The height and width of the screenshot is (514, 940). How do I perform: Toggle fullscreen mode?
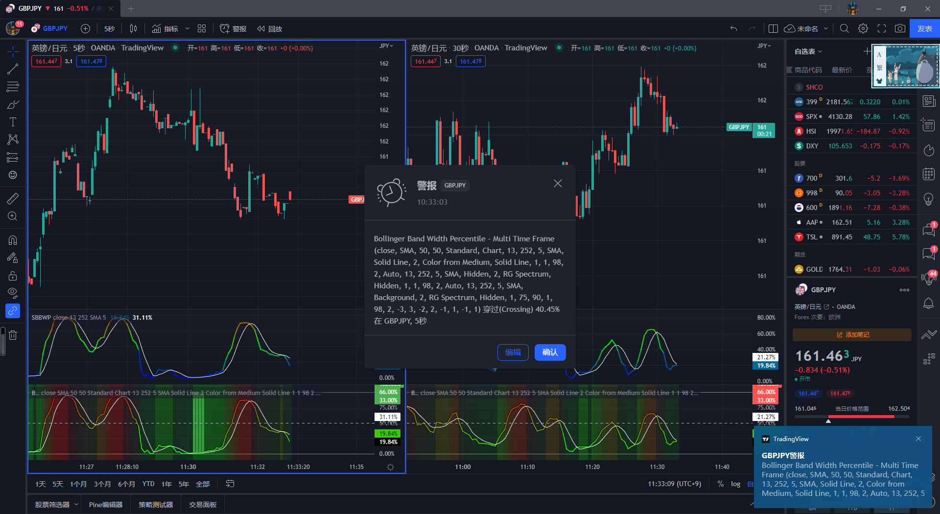(882, 29)
